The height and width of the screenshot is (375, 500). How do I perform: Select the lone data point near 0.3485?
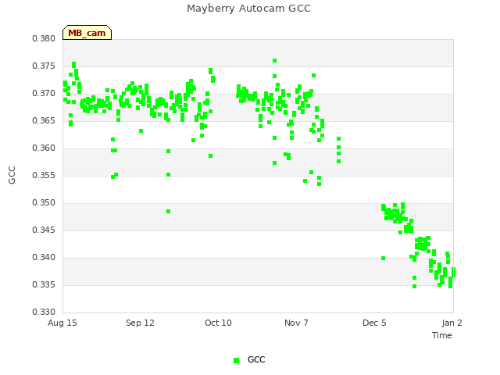[x=169, y=212]
